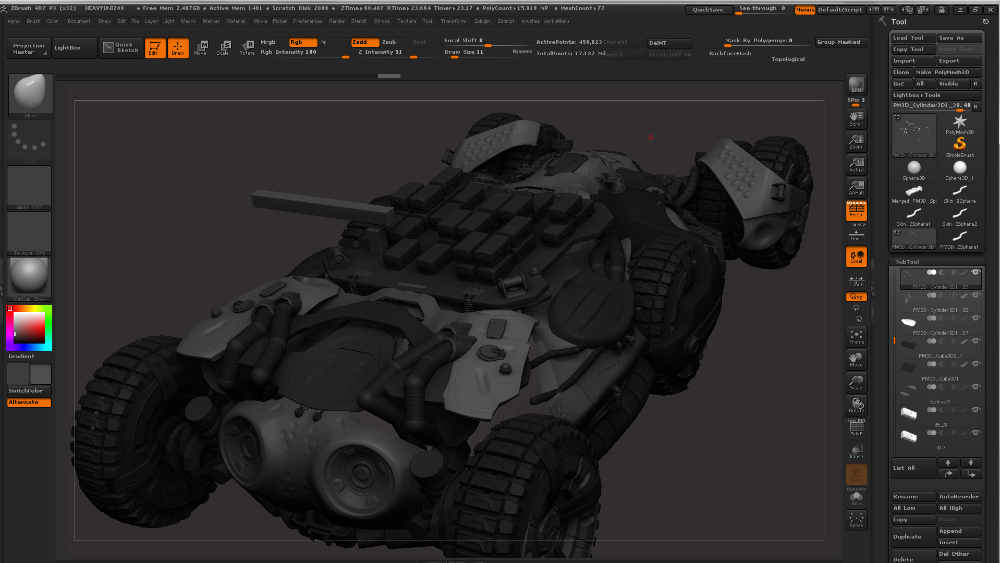This screenshot has width=1000, height=563.
Task: Open the Transform menu
Action: pyautogui.click(x=454, y=21)
